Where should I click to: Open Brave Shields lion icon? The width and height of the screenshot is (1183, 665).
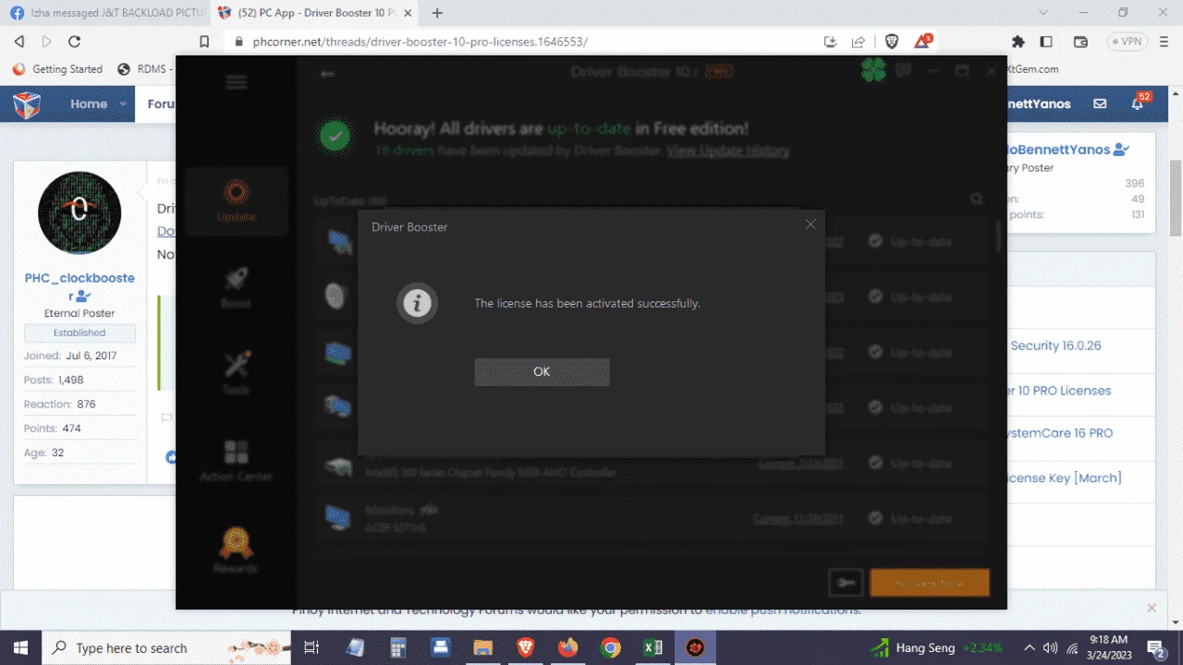click(x=892, y=42)
